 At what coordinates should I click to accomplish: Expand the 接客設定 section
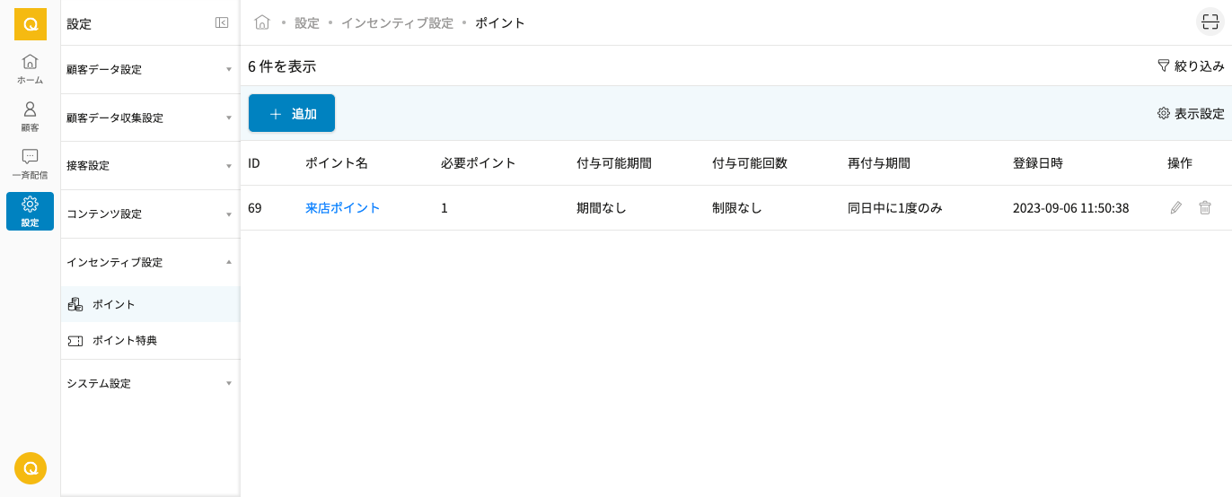[x=149, y=166]
